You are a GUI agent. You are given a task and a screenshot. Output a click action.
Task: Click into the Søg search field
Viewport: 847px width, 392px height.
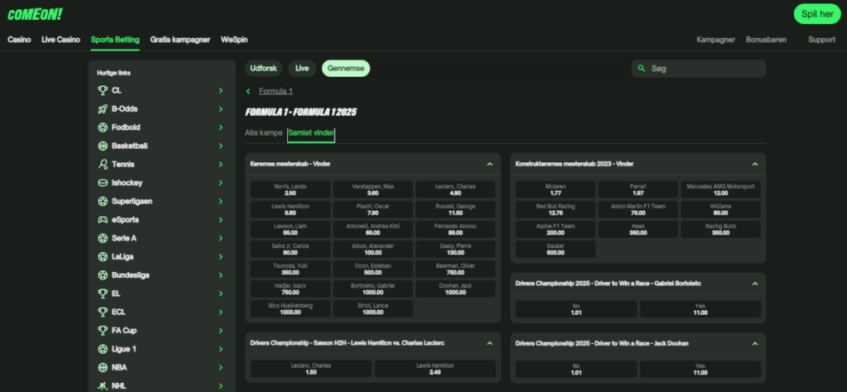703,69
